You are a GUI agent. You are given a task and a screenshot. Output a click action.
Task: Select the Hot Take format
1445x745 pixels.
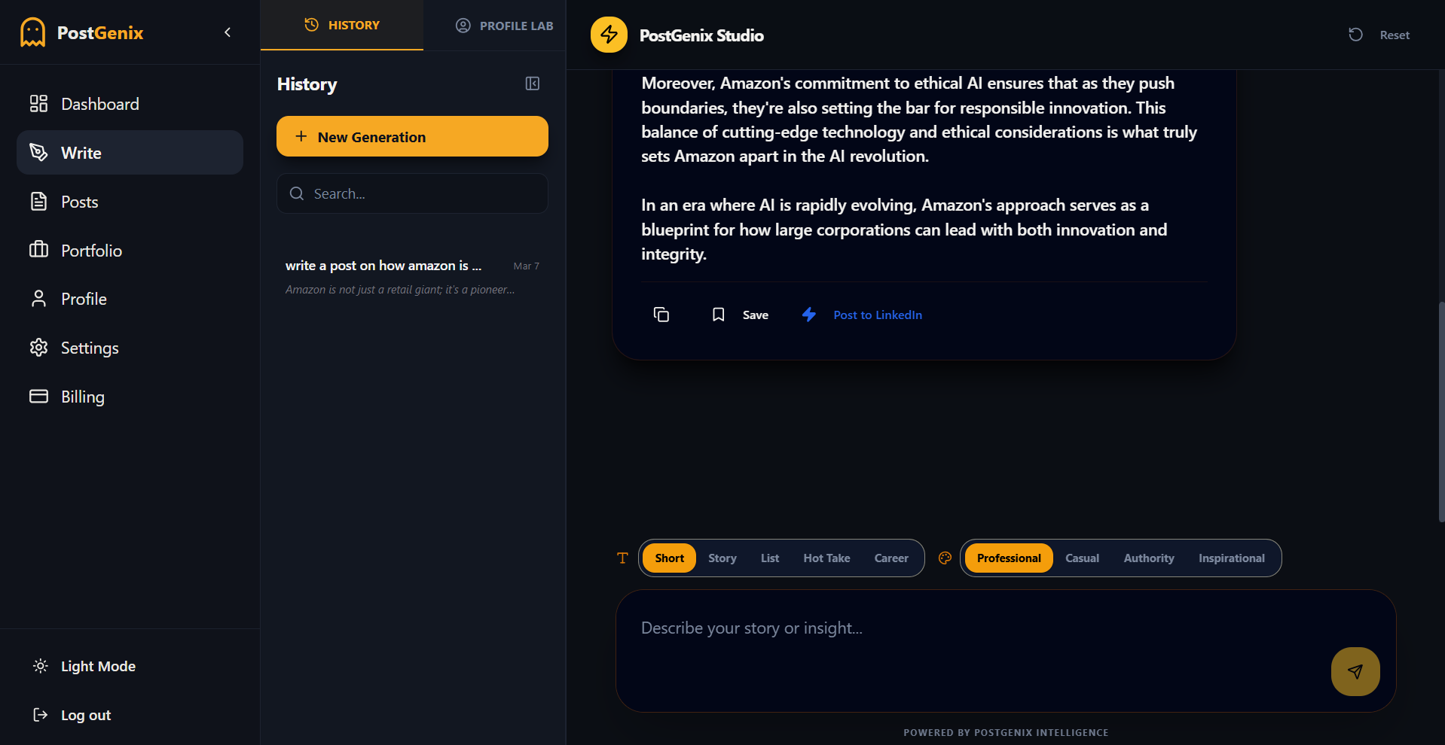pos(826,558)
